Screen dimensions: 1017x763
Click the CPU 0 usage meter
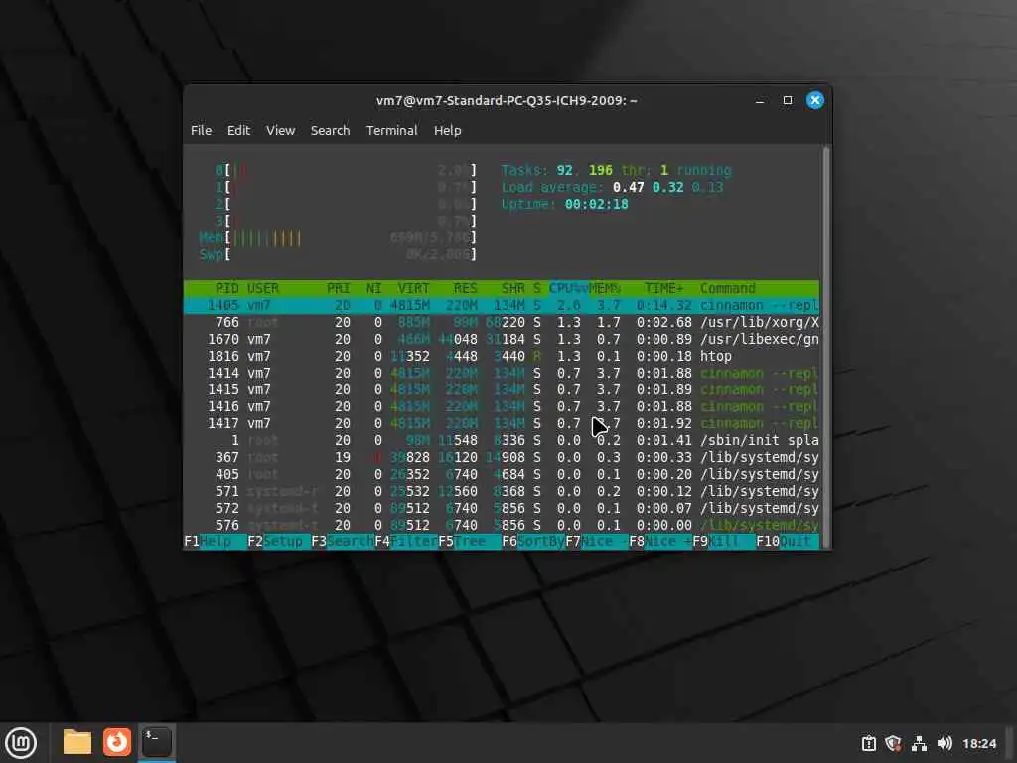click(x=346, y=170)
